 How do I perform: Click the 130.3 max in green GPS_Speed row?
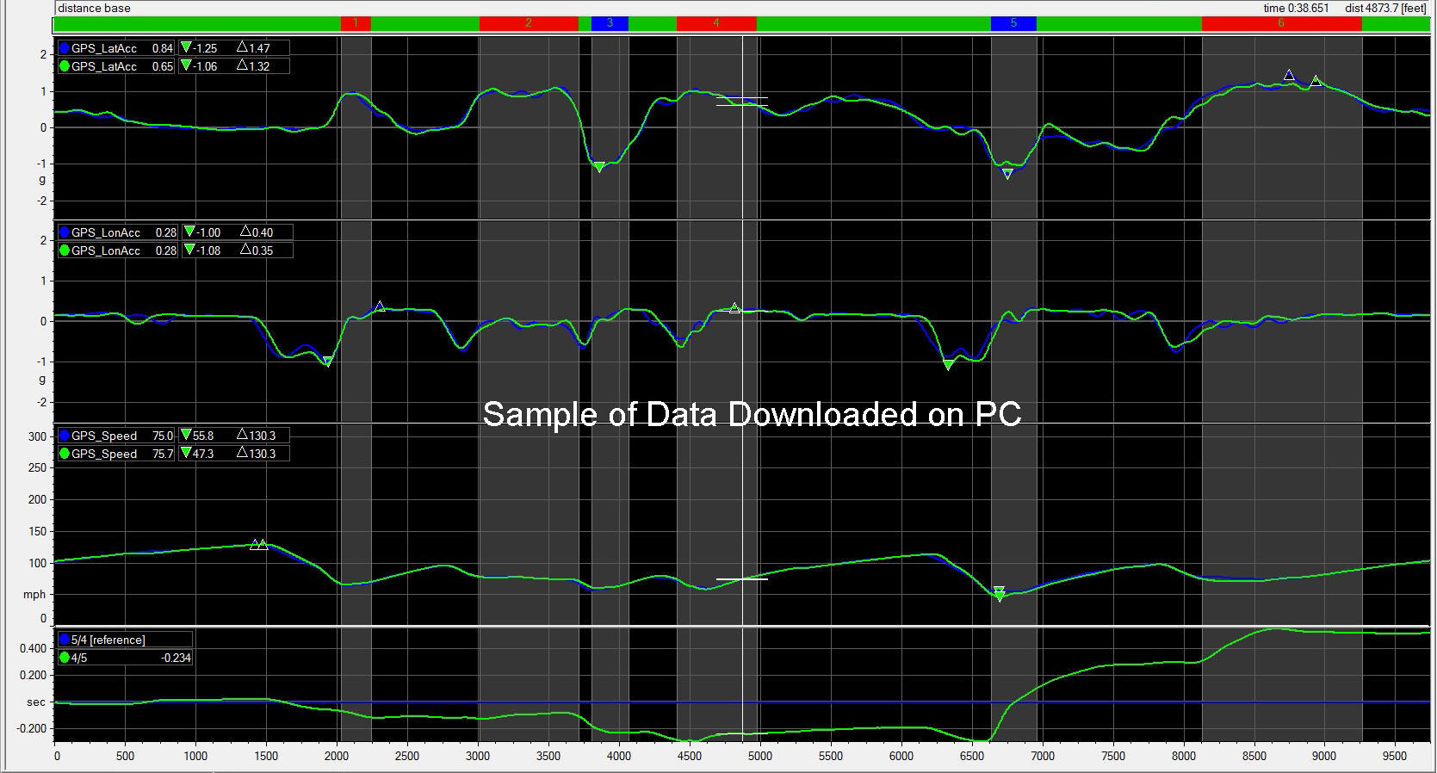263,454
